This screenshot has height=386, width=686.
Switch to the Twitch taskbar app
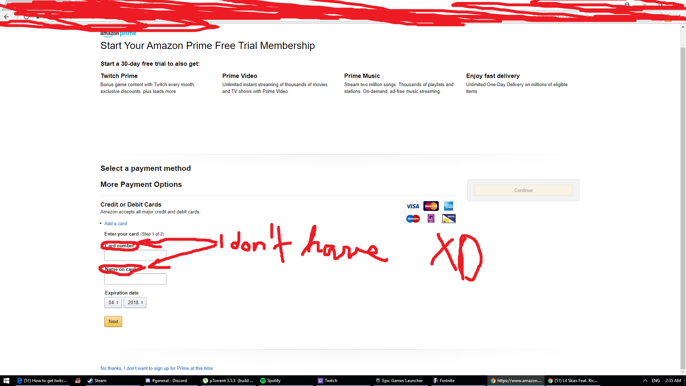coord(343,381)
